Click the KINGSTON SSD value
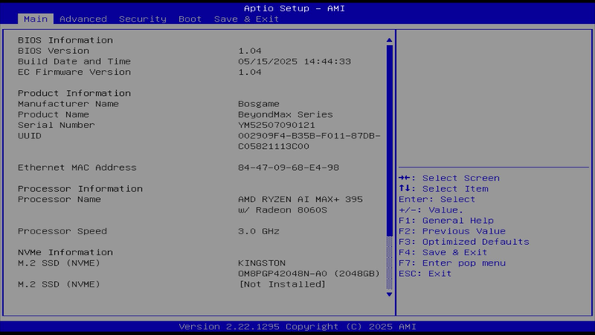595x335 pixels. [262, 263]
